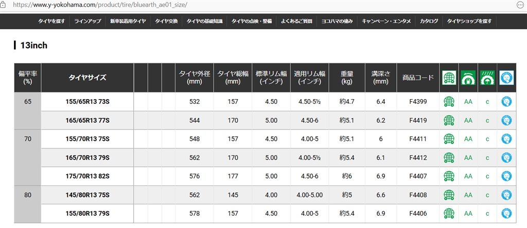Open the ラインアップ menu item

[x=87, y=22]
